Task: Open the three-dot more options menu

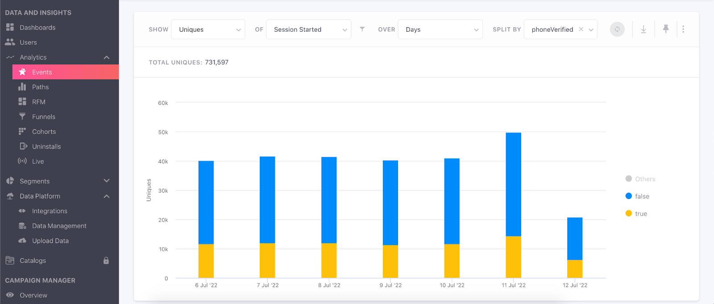Action: coord(683,29)
